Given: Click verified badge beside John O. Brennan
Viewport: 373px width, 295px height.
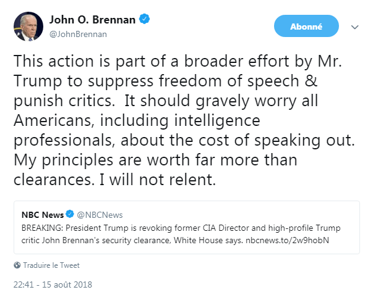Looking at the screenshot, I should click(145, 19).
